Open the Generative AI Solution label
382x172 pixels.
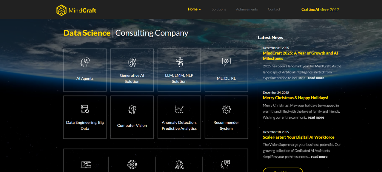[132, 78]
